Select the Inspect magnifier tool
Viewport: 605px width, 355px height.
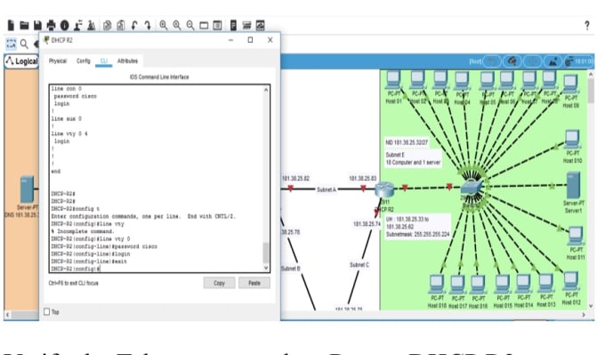[x=24, y=44]
